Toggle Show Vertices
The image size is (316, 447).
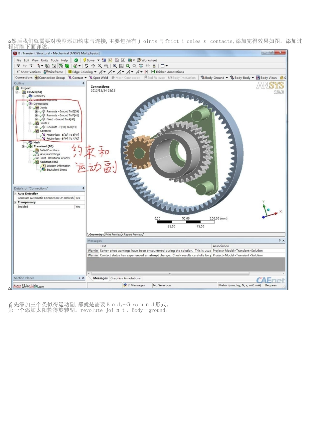29,72
